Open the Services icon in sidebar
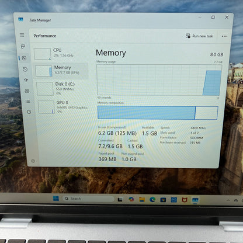This screenshot has width=243, height=243. (x=29, y=112)
